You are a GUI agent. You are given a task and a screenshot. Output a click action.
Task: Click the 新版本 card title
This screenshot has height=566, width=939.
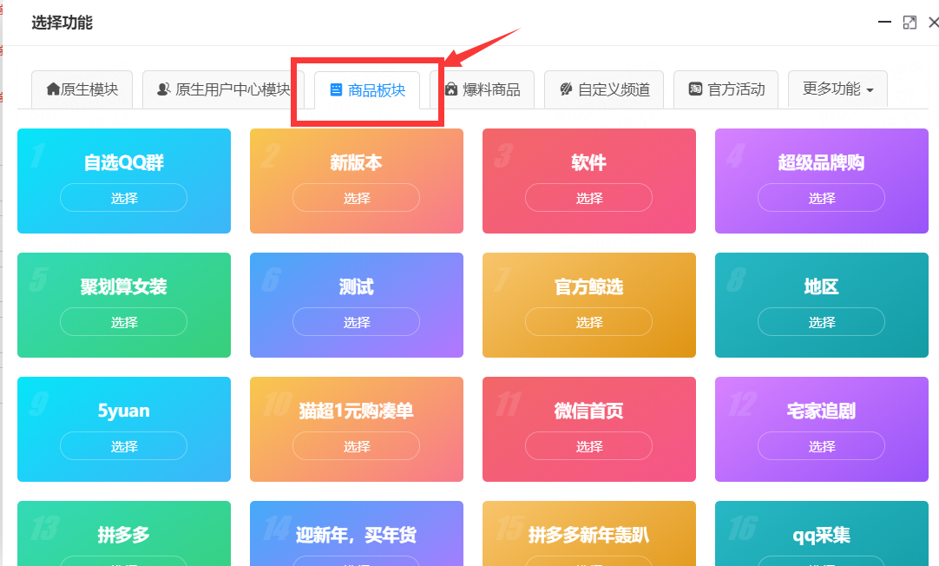click(357, 162)
